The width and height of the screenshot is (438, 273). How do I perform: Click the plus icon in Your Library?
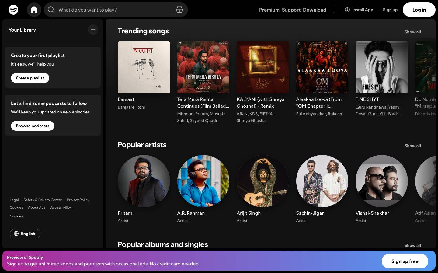[93, 30]
